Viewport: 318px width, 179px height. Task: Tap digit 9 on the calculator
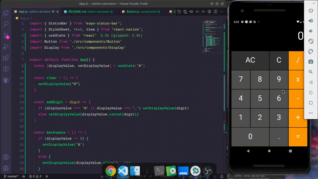(x=279, y=79)
